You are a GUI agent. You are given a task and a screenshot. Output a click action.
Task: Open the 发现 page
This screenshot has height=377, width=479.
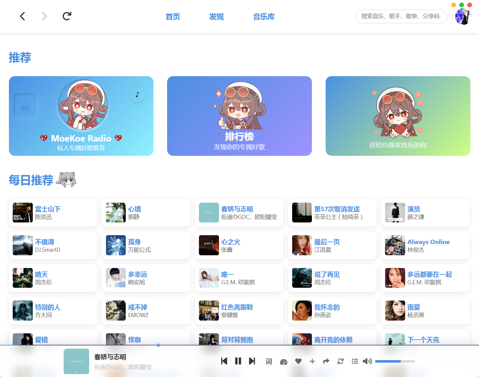(216, 16)
